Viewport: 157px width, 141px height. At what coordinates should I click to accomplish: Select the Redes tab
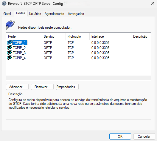tap(21, 13)
